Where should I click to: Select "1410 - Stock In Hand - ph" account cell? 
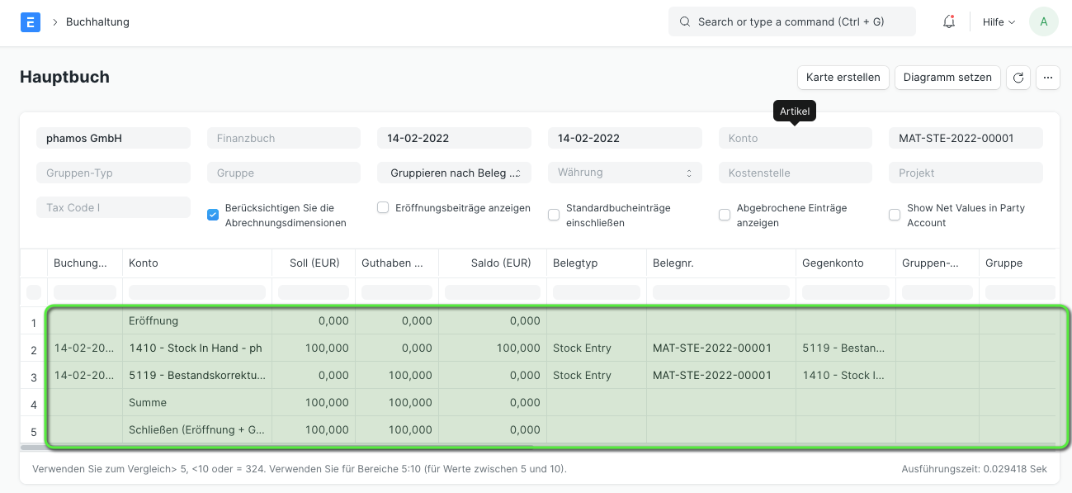tap(197, 348)
